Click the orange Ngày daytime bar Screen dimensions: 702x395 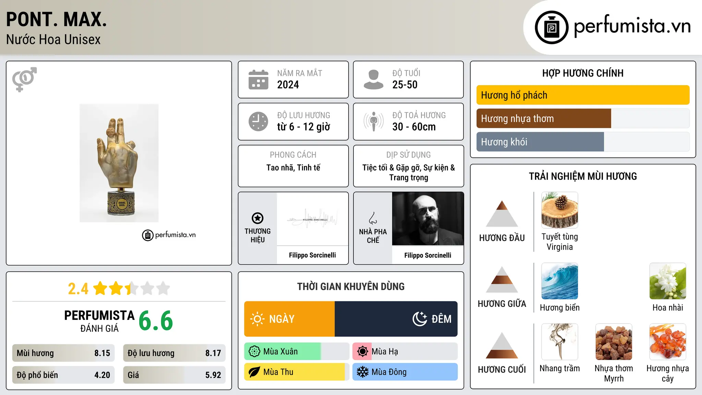pos(289,319)
